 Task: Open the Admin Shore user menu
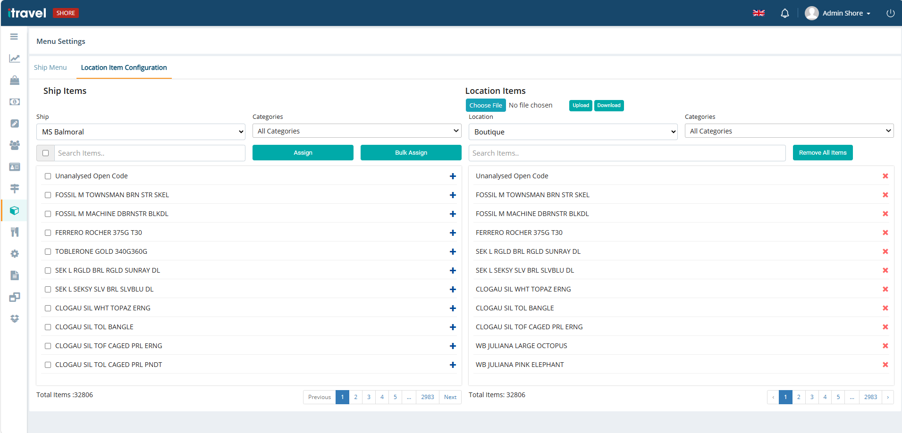[x=838, y=13]
